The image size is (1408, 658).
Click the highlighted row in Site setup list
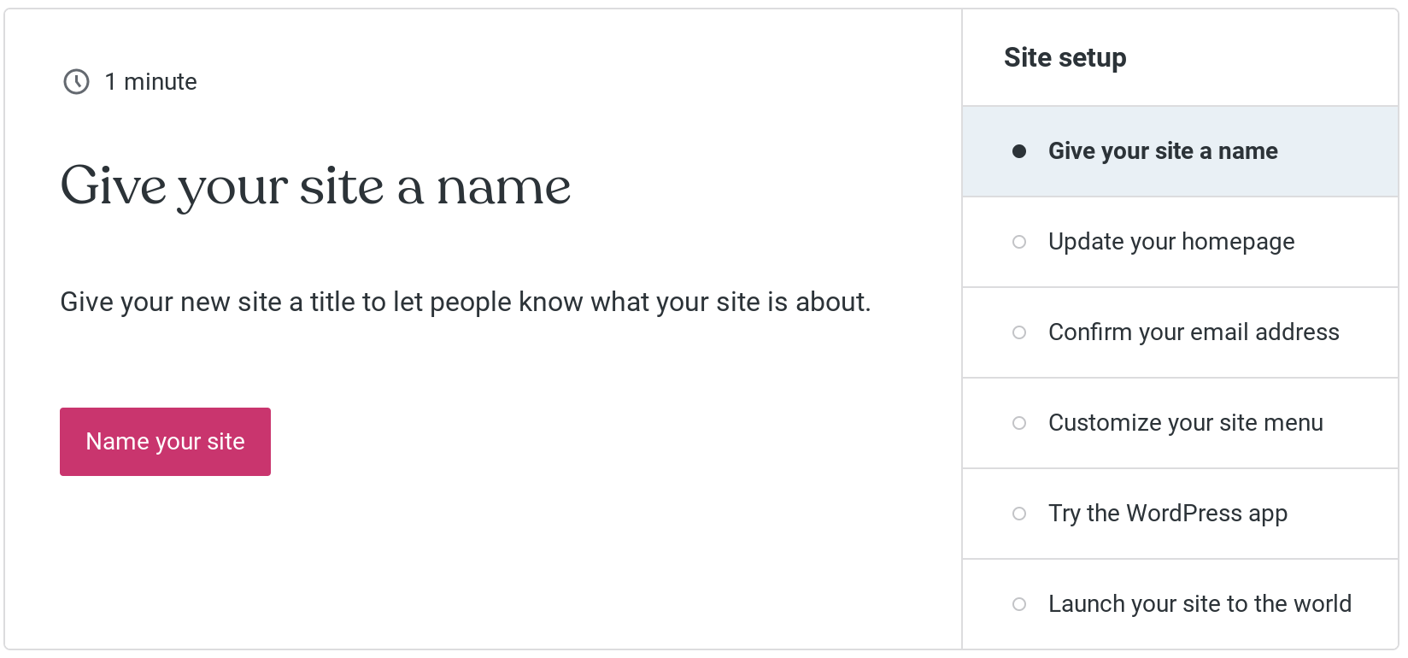coord(1180,151)
